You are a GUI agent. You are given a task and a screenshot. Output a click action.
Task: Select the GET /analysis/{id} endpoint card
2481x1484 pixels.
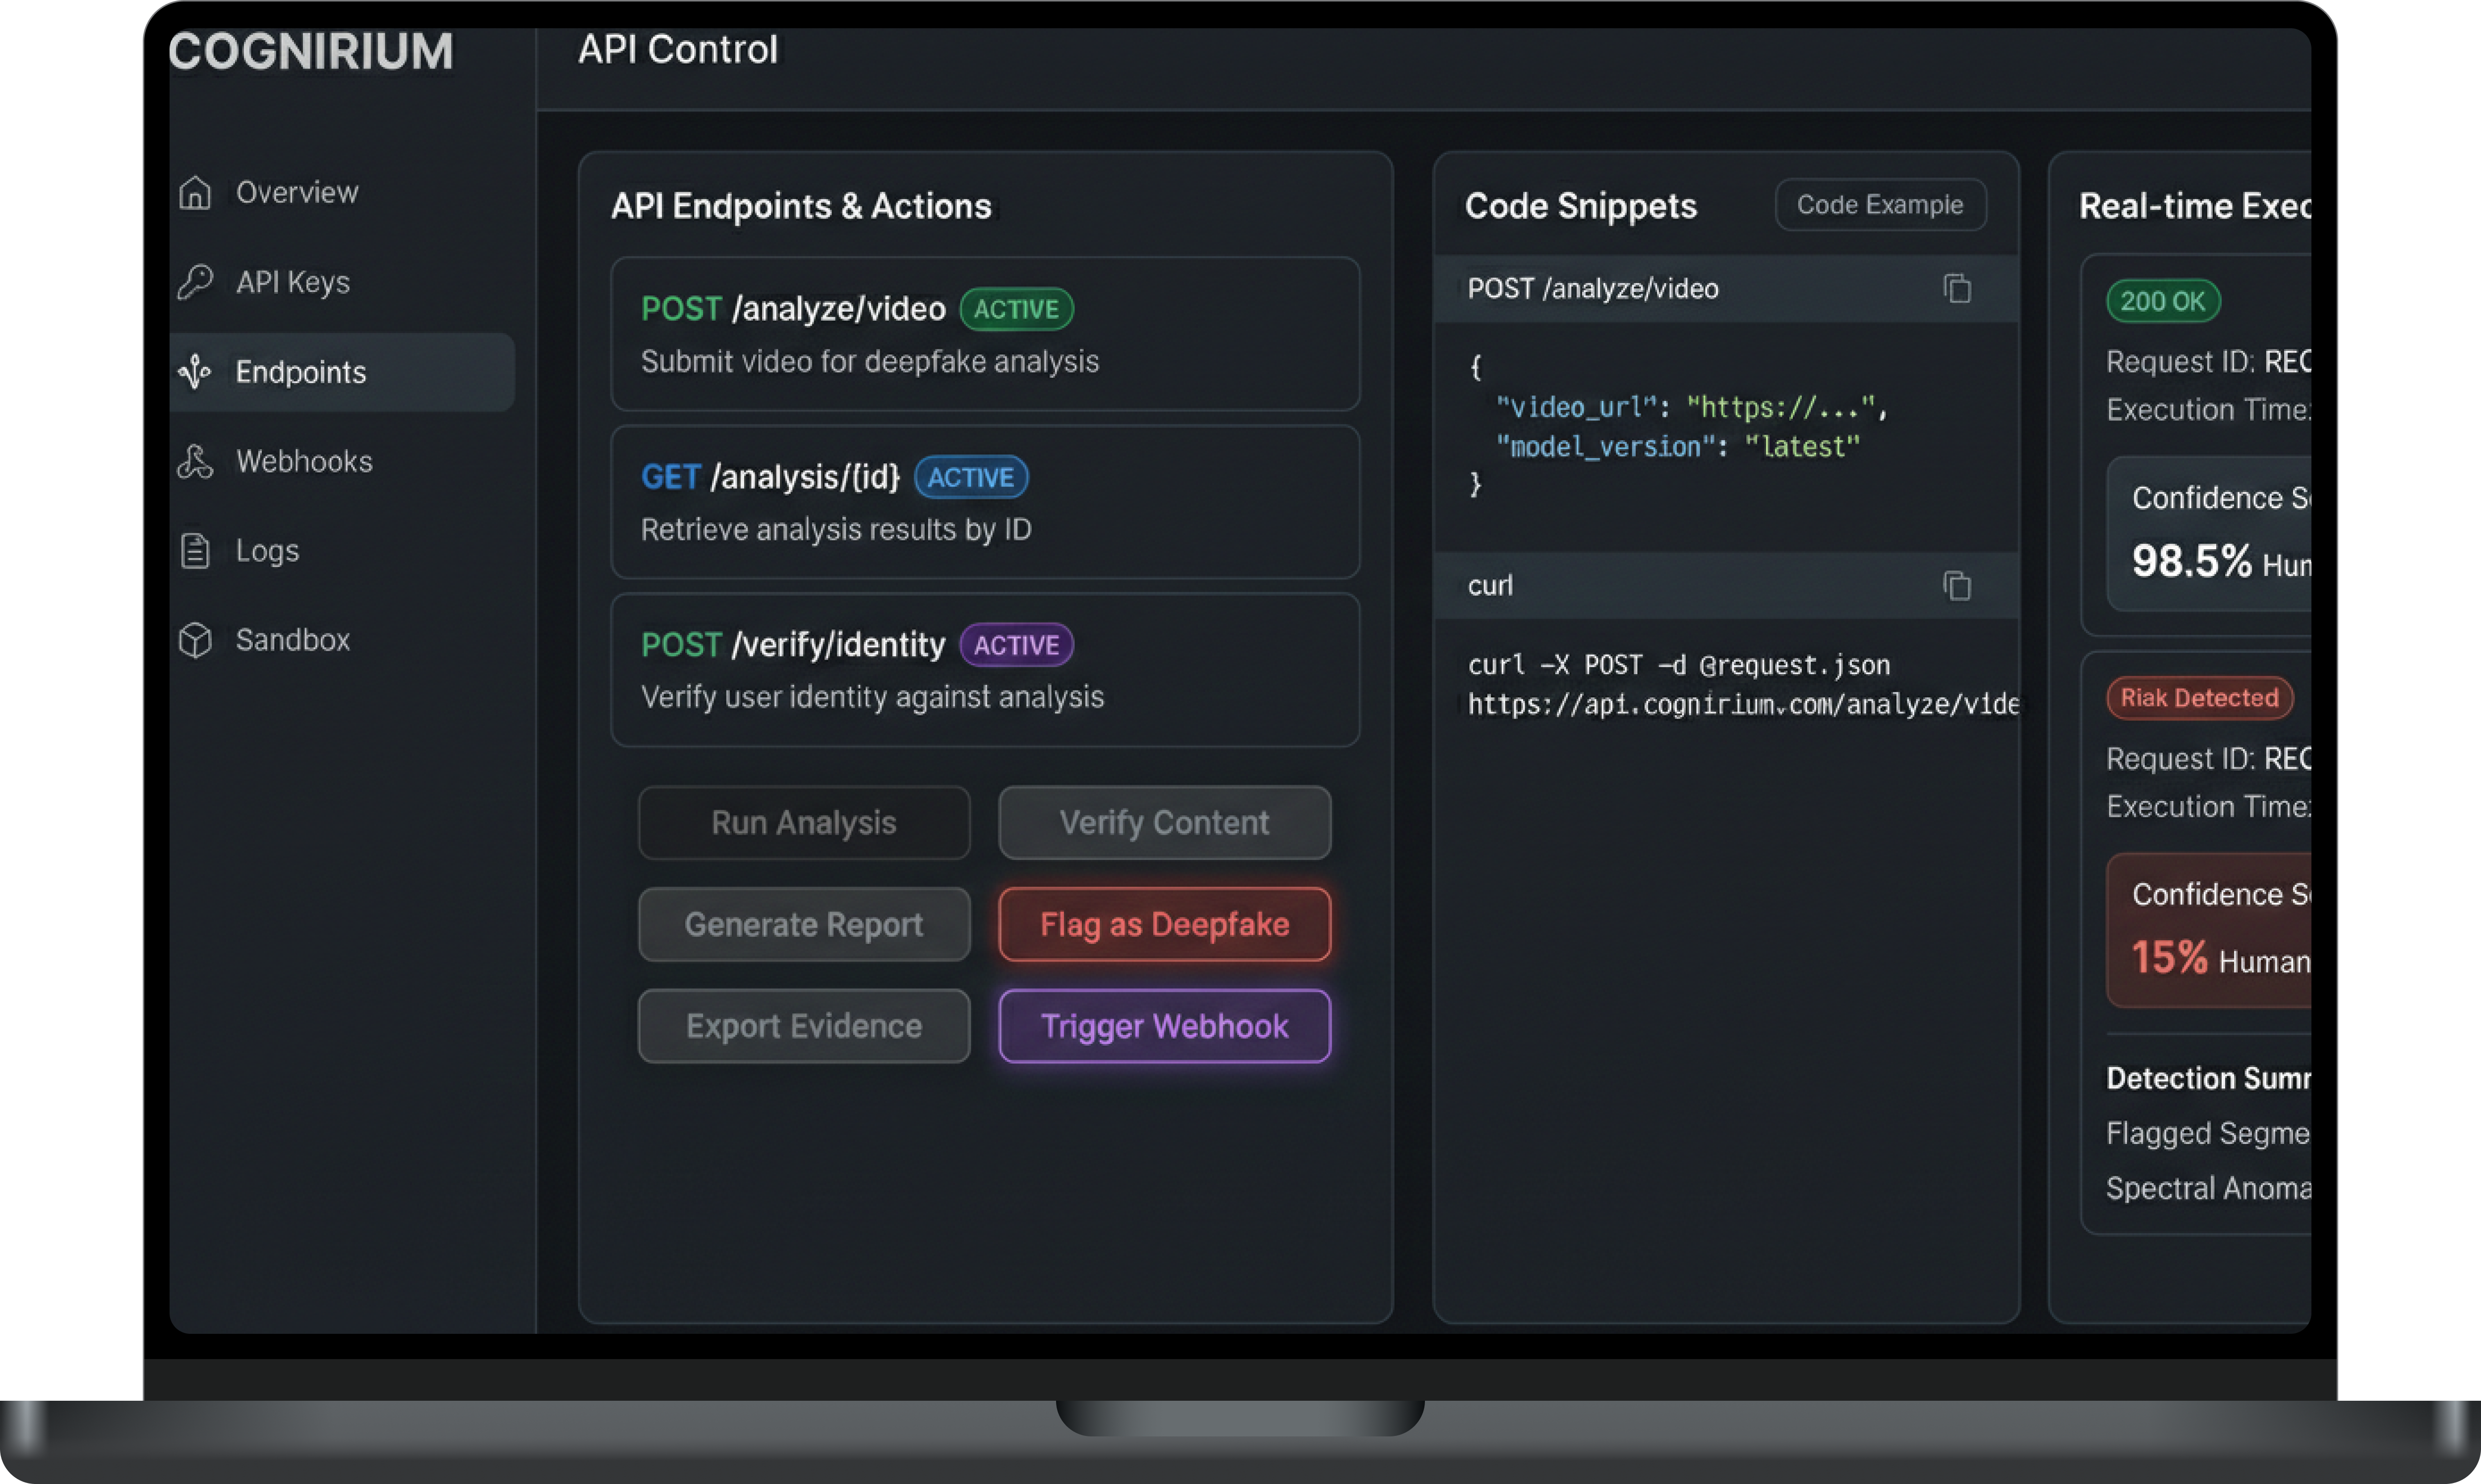[x=984, y=502]
